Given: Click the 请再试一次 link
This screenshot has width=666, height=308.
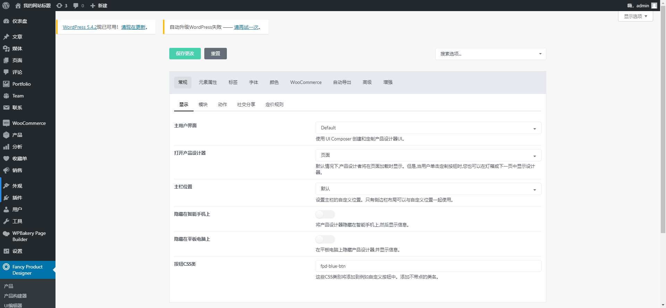Looking at the screenshot, I should point(246,27).
